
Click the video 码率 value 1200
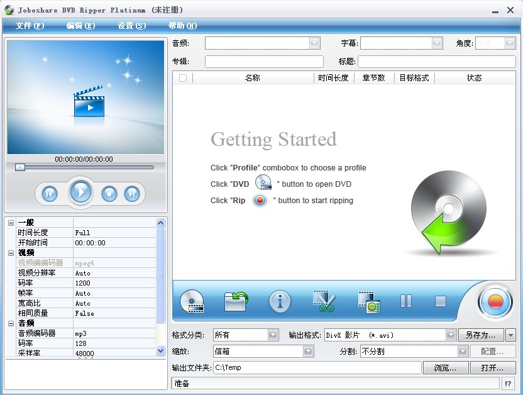click(114, 283)
